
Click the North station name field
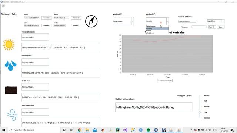(60, 25)
